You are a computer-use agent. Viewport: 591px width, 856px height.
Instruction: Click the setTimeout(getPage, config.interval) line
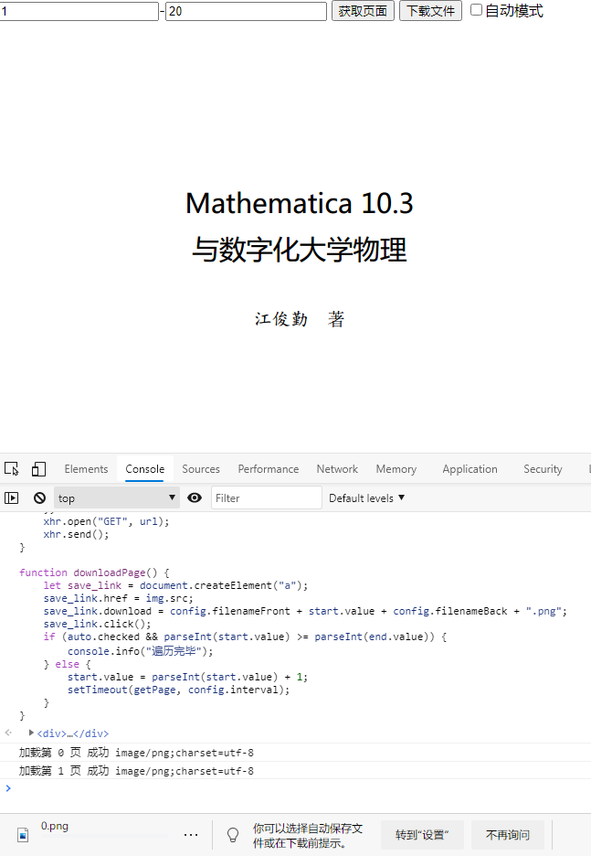(x=178, y=690)
